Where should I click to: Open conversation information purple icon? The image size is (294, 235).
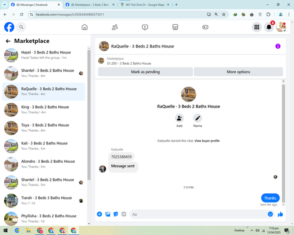tap(278, 46)
